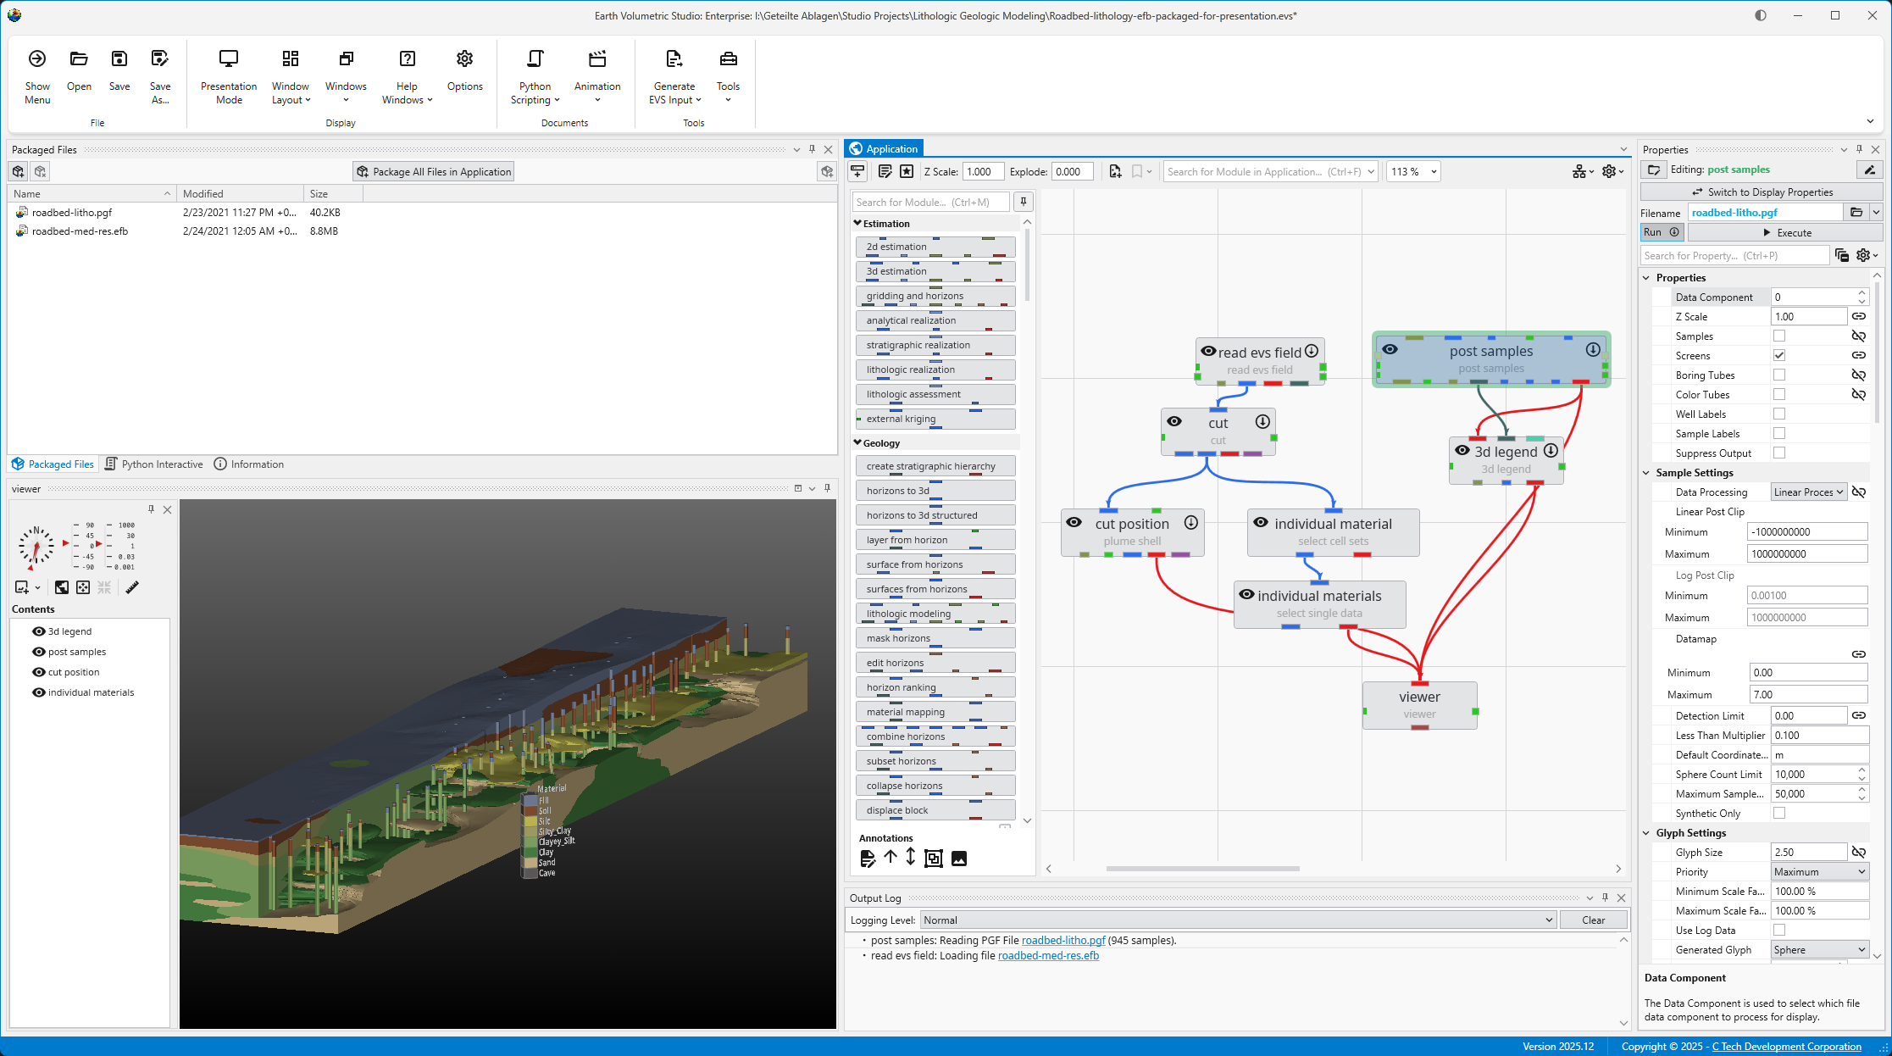Click the image annotation icon

(x=959, y=859)
